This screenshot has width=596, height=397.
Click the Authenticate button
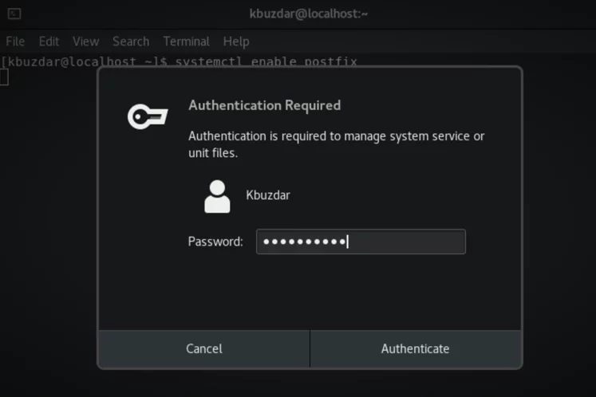pyautogui.click(x=416, y=348)
